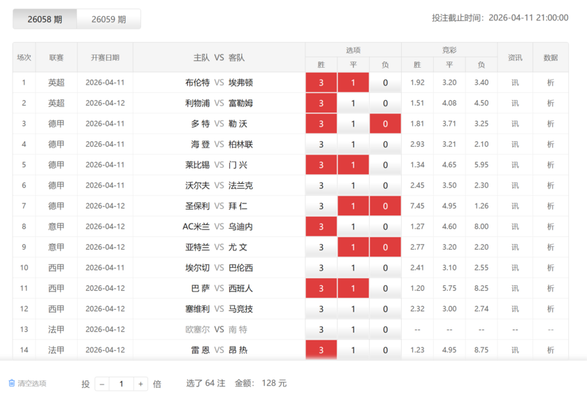Toggle draw (1) for 莱比锡 vs 门兴
This screenshot has height=395, width=587.
(353, 165)
